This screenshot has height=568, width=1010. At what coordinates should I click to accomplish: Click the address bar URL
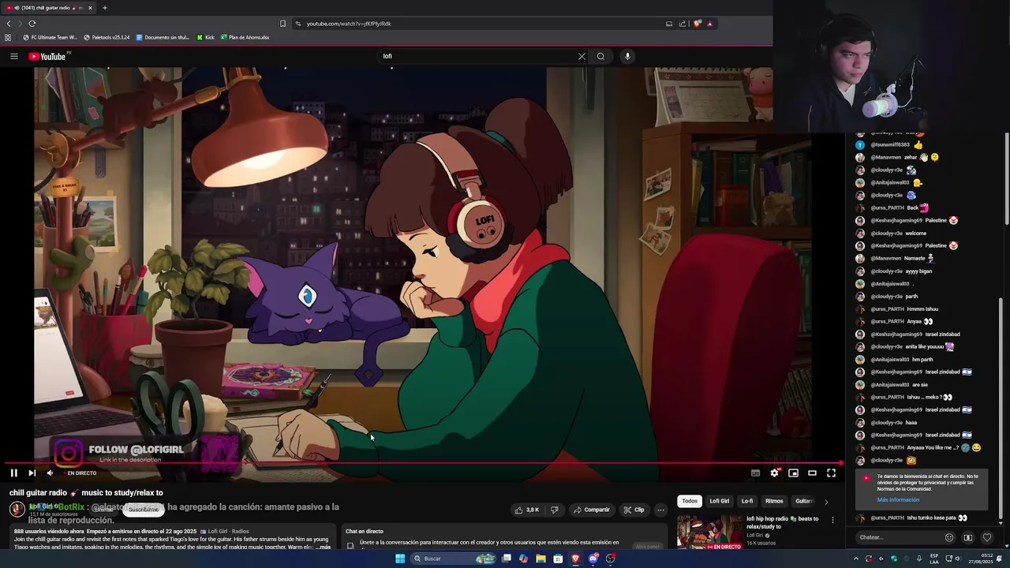point(349,24)
